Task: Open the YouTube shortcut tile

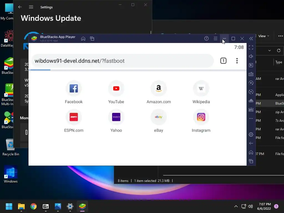Action: click(x=116, y=92)
